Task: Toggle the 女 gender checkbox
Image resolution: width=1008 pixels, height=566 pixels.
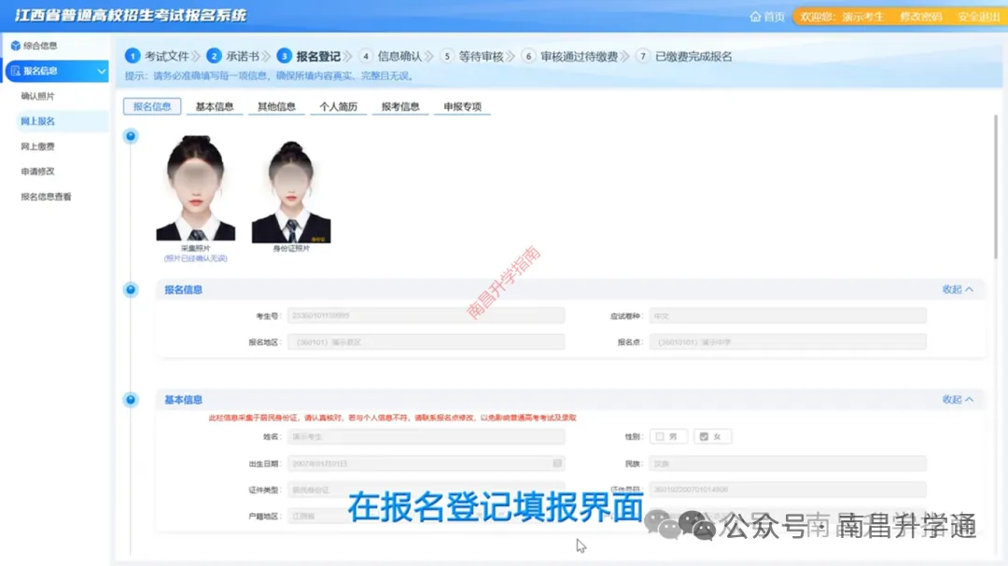Action: 704,437
